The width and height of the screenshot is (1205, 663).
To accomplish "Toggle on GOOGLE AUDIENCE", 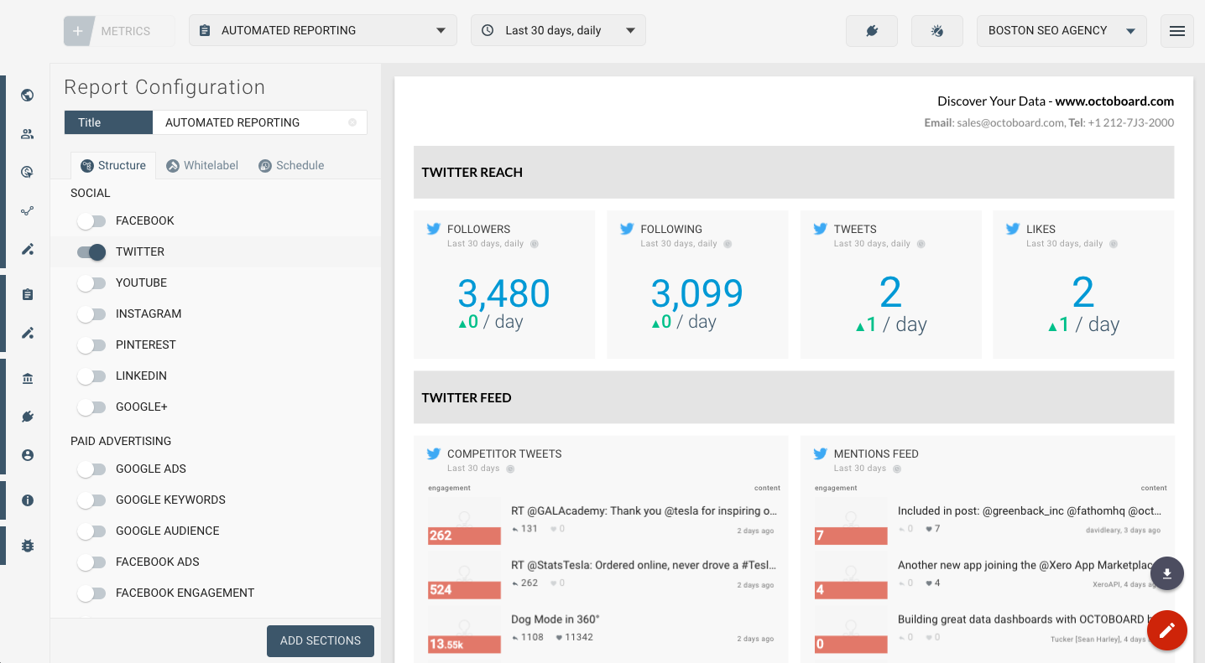I will 91,531.
